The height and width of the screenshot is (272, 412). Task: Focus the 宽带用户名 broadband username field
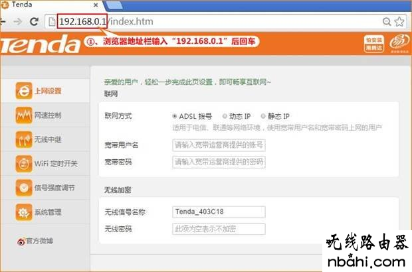click(x=219, y=145)
